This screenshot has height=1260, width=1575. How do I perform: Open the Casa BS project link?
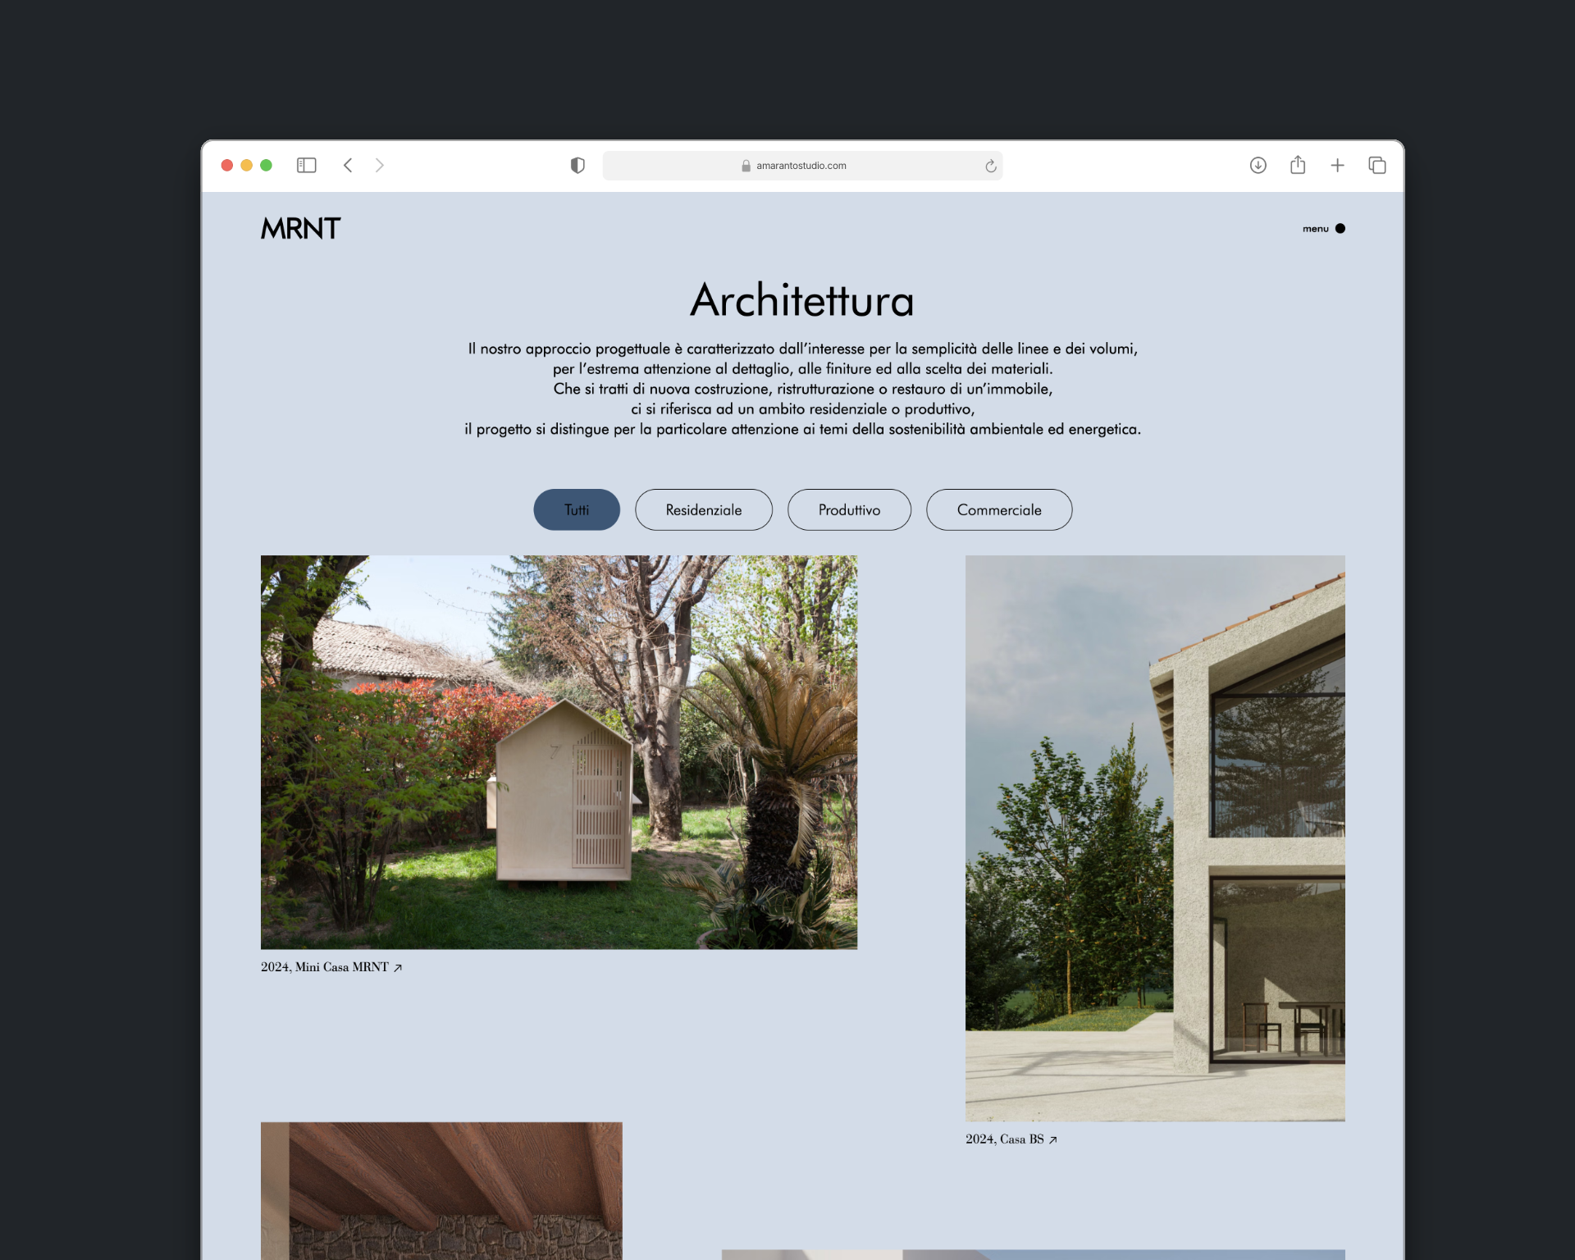[x=1011, y=1139]
